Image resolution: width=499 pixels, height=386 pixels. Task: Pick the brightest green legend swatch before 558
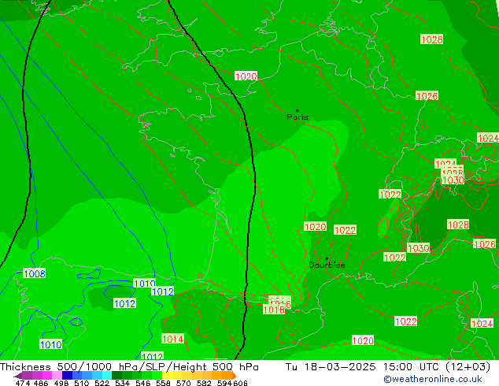(x=157, y=376)
